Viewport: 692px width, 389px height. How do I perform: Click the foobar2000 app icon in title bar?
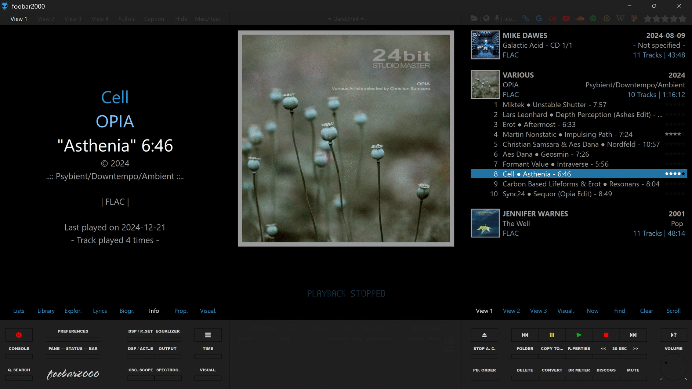click(5, 6)
